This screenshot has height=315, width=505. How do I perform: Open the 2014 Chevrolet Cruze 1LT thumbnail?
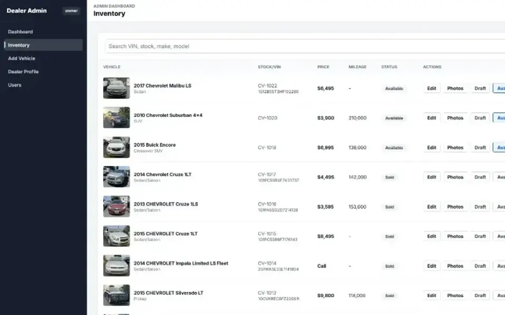pyautogui.click(x=116, y=177)
